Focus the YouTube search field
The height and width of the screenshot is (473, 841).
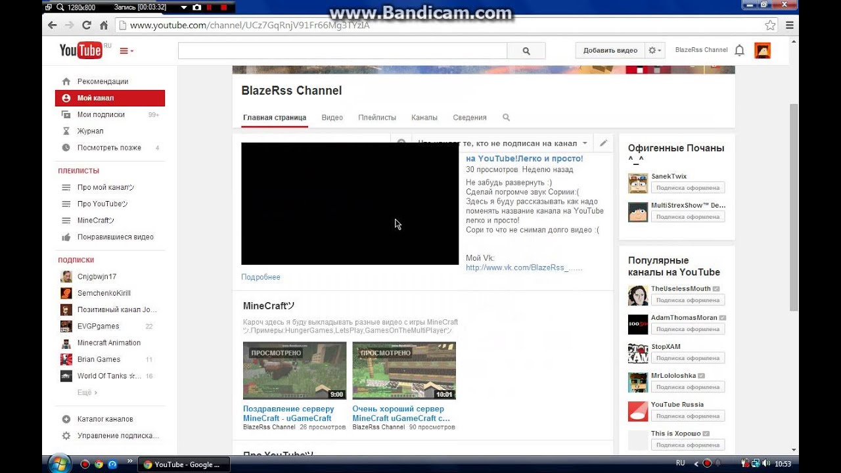[x=342, y=51]
